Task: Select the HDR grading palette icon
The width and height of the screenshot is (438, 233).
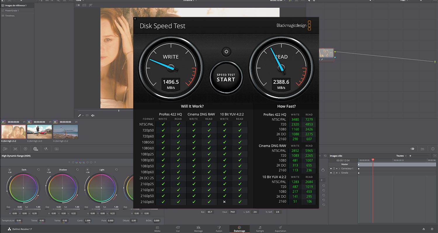Action: point(36,149)
